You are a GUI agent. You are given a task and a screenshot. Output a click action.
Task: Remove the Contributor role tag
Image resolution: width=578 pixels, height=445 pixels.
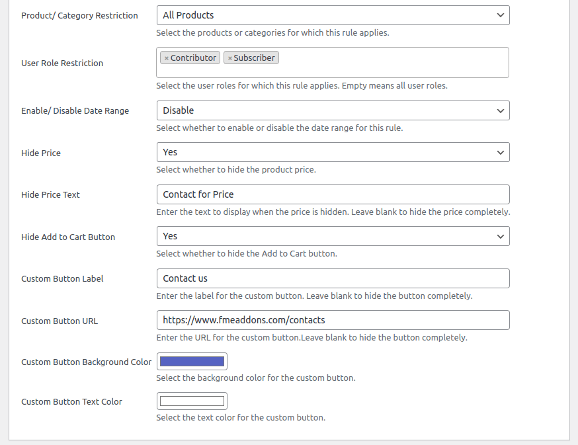[x=167, y=58]
